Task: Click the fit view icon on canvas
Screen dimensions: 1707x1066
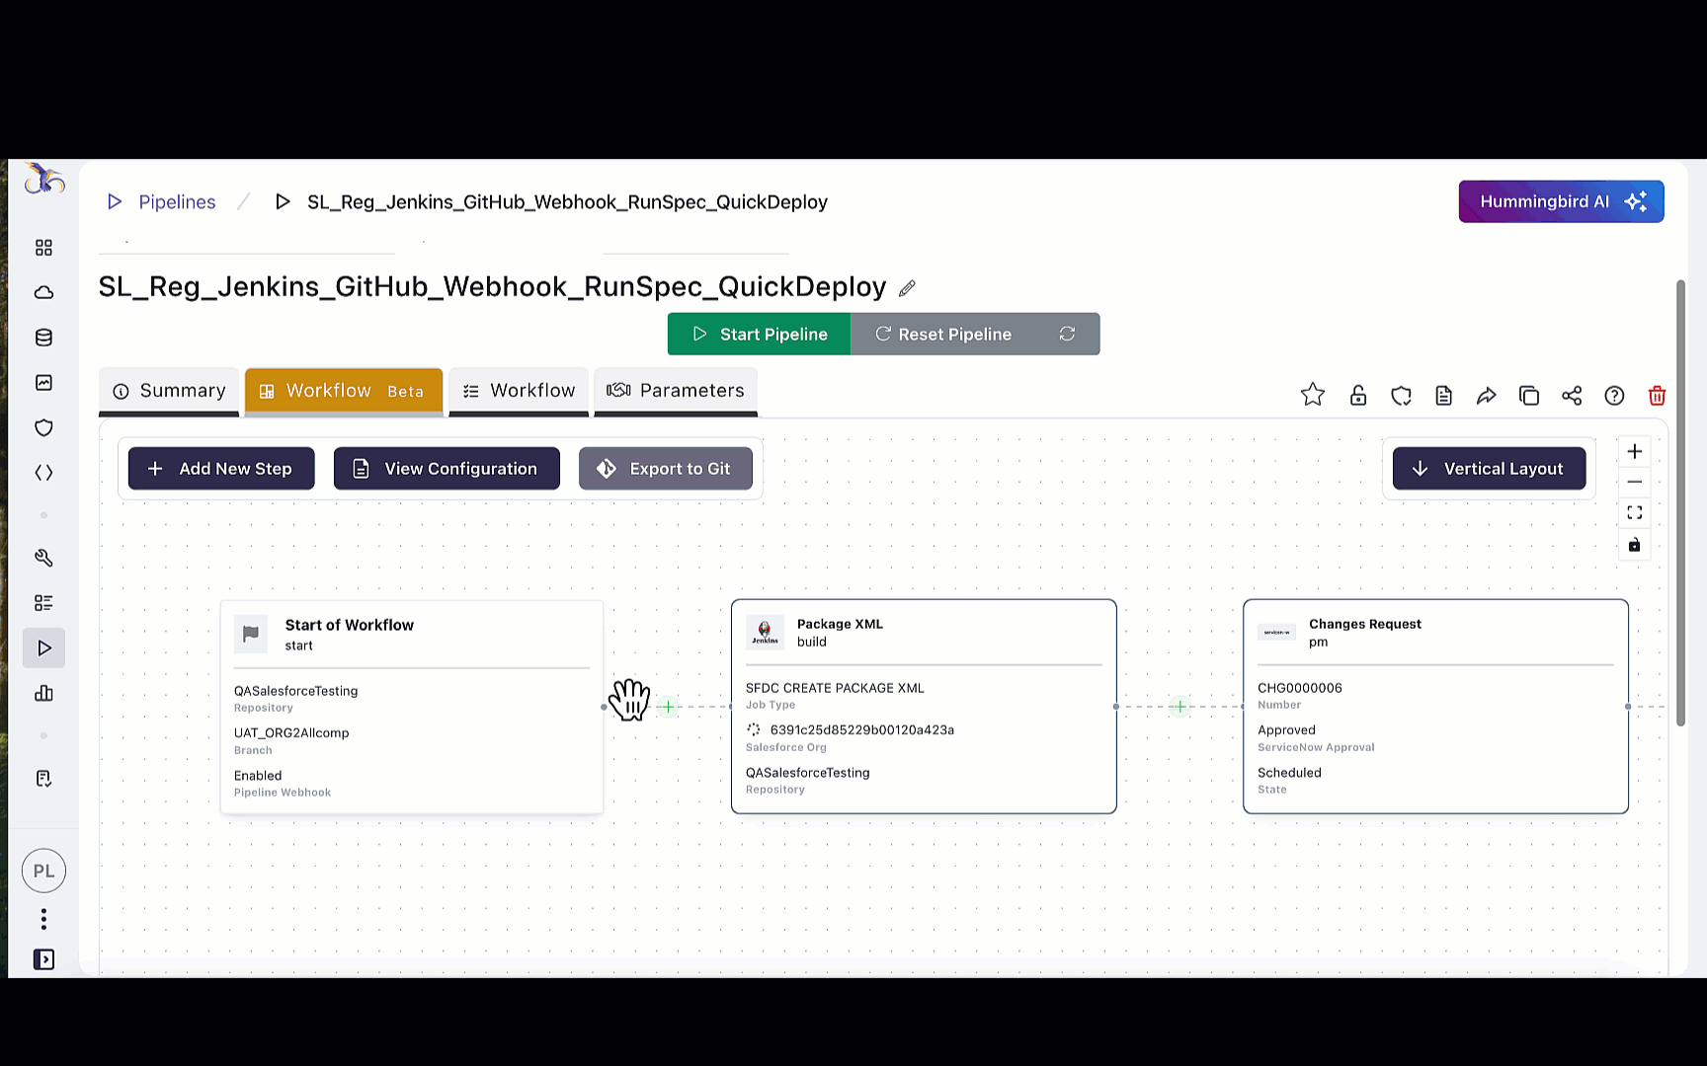Action: click(1635, 513)
